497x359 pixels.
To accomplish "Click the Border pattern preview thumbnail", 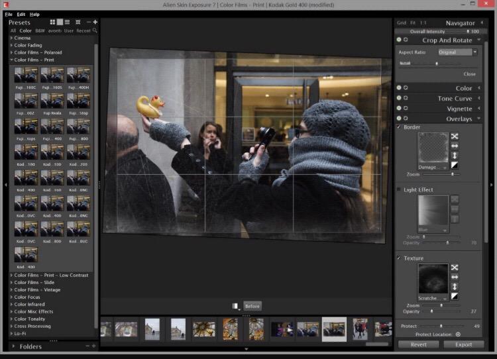I will pyautogui.click(x=433, y=148).
